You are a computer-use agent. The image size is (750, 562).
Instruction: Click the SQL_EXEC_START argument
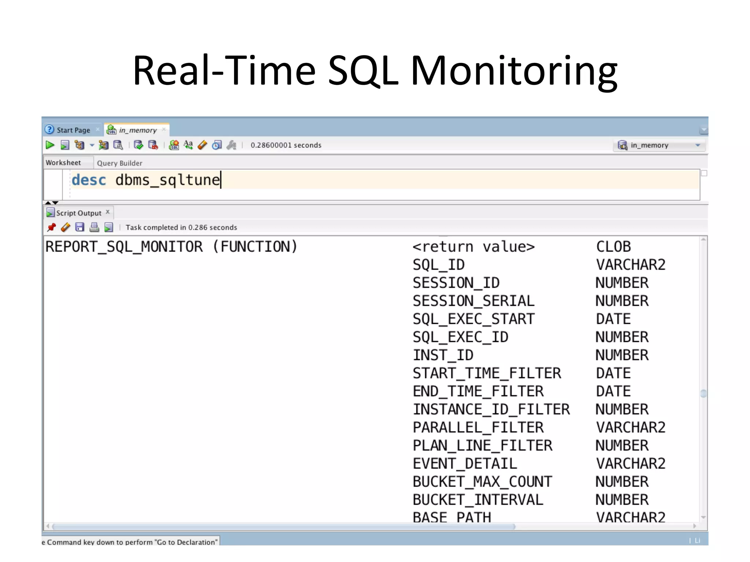pos(474,319)
